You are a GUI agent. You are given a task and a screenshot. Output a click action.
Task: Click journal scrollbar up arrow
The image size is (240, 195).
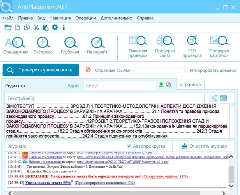tap(231, 157)
